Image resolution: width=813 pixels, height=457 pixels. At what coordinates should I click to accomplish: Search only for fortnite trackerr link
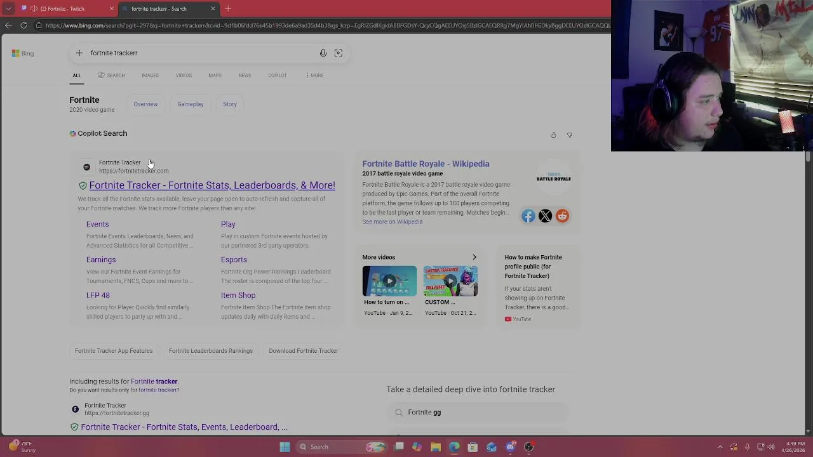(x=158, y=390)
